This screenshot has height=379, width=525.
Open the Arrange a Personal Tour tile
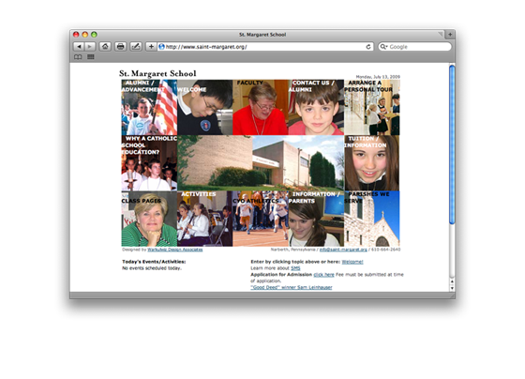(x=372, y=107)
